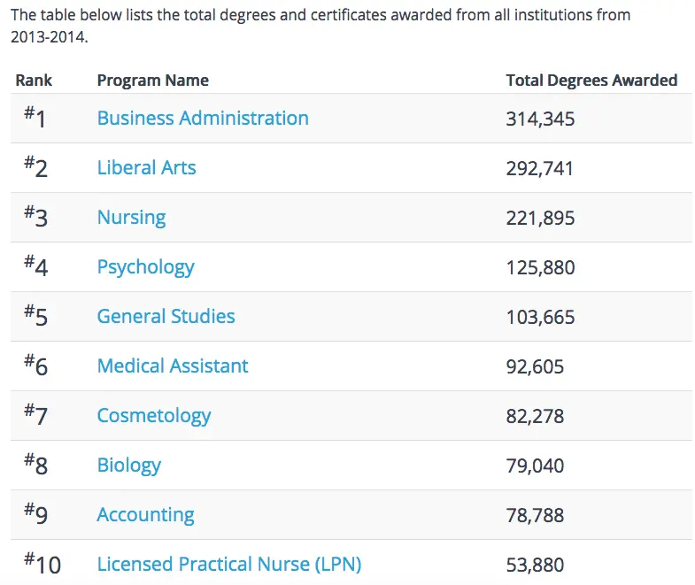Open the Biology program link

pos(128,466)
